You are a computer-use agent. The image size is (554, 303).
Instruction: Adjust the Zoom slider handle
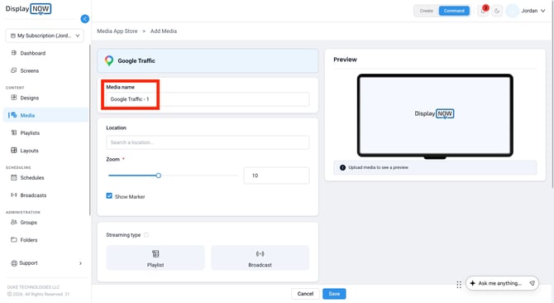pos(159,176)
